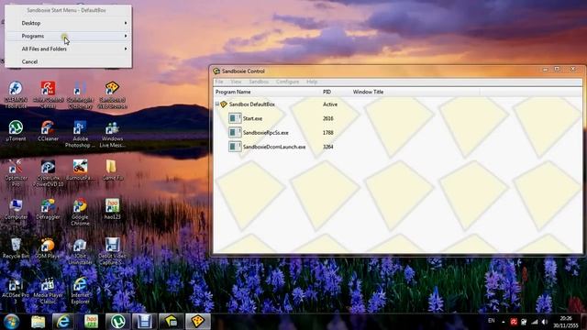Open the Configure menu in Sandboxie Control
The width and height of the screenshot is (587, 330).
coord(287,82)
